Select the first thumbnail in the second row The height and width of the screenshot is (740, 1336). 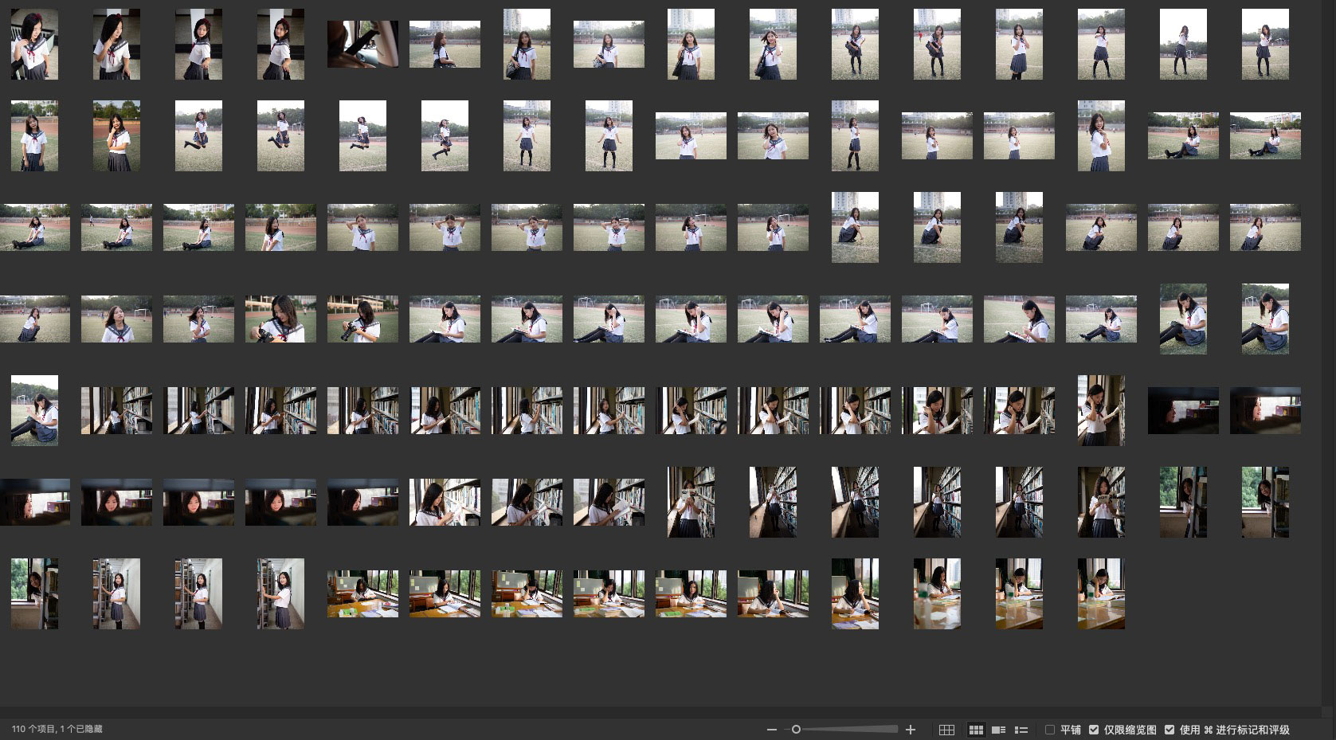(x=34, y=135)
